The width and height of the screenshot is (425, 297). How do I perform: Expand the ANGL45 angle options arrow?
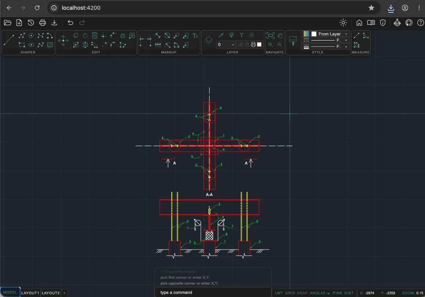(328, 293)
